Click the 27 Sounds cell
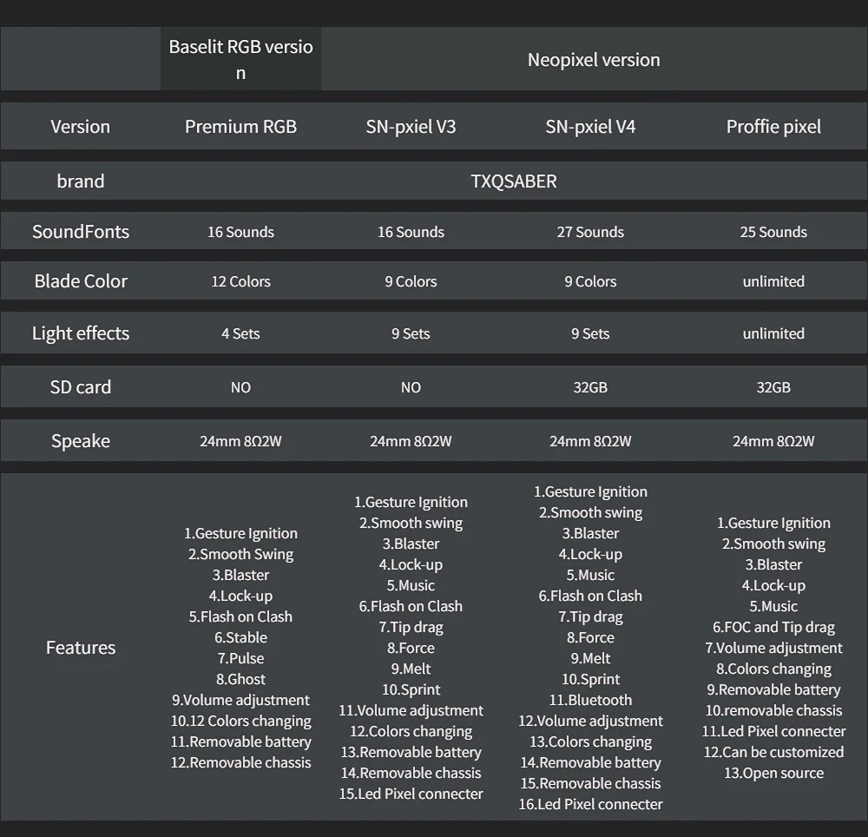 590,232
